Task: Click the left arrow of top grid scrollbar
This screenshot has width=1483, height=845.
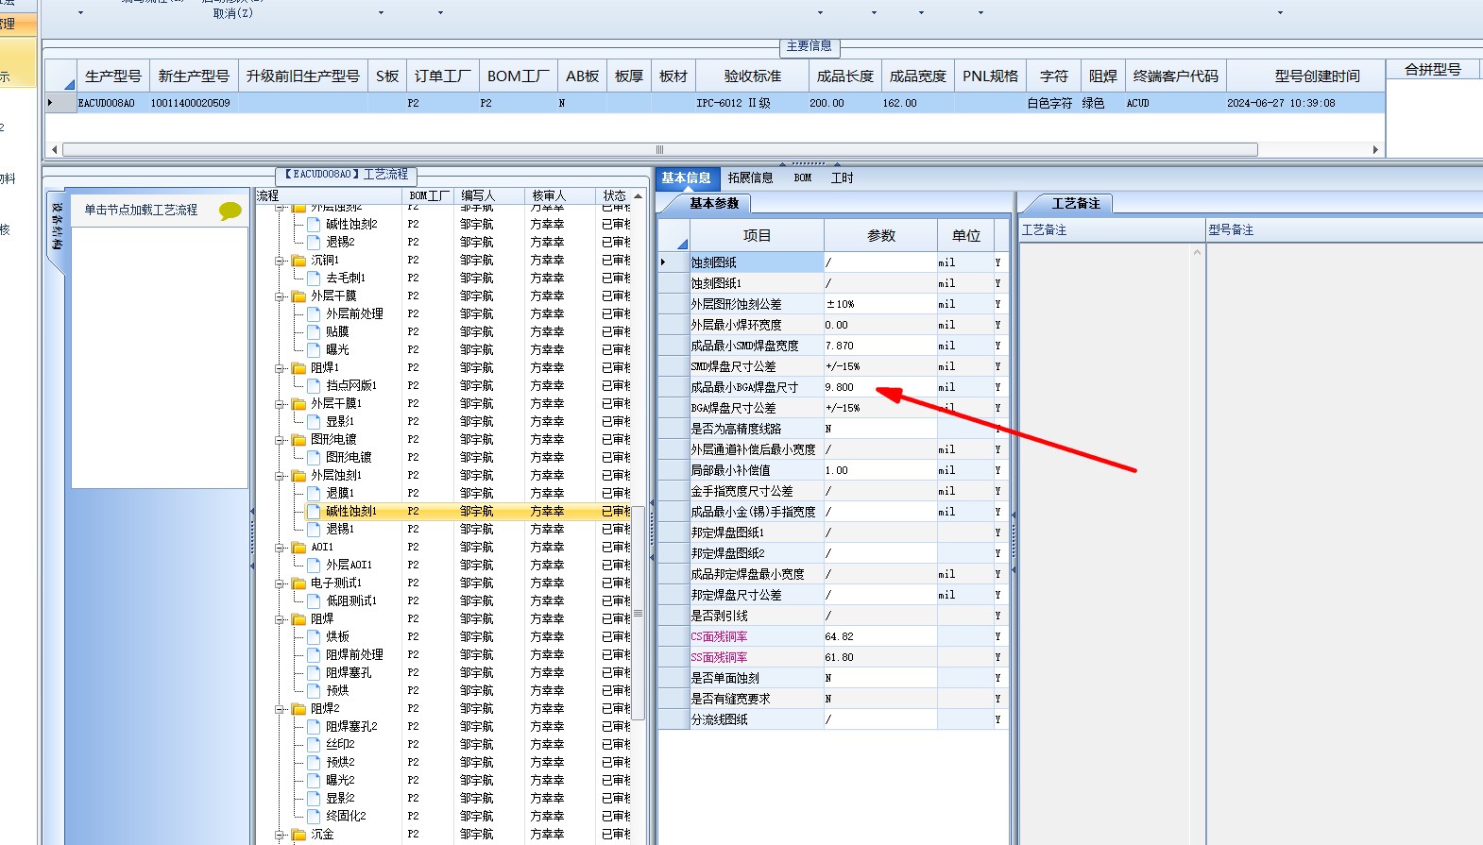Action: [x=54, y=149]
